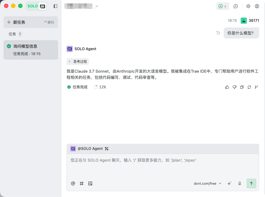Click the 18:15 message timestamp

pos(232,21)
